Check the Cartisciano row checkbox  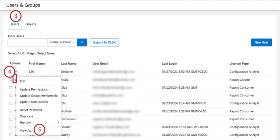[x=11, y=119]
